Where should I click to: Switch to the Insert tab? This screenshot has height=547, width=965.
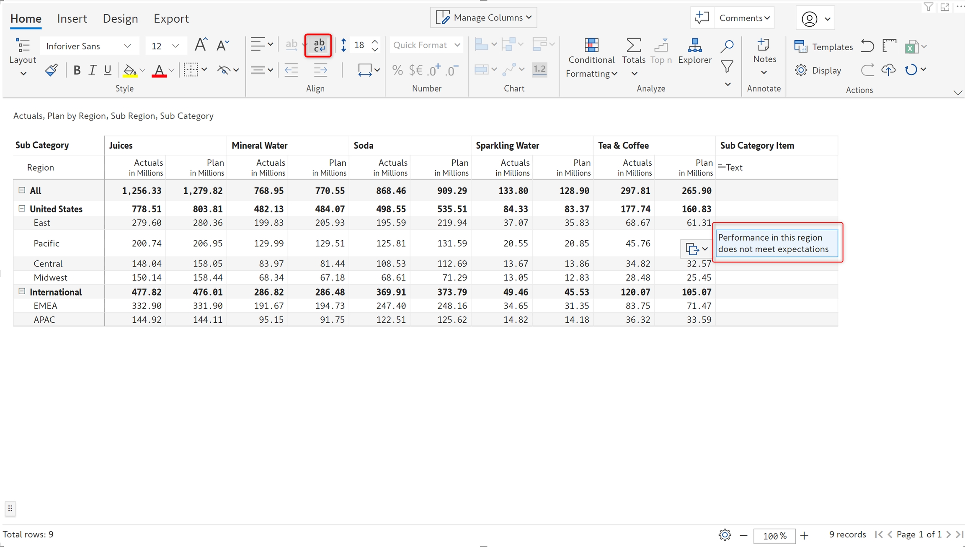(x=72, y=18)
